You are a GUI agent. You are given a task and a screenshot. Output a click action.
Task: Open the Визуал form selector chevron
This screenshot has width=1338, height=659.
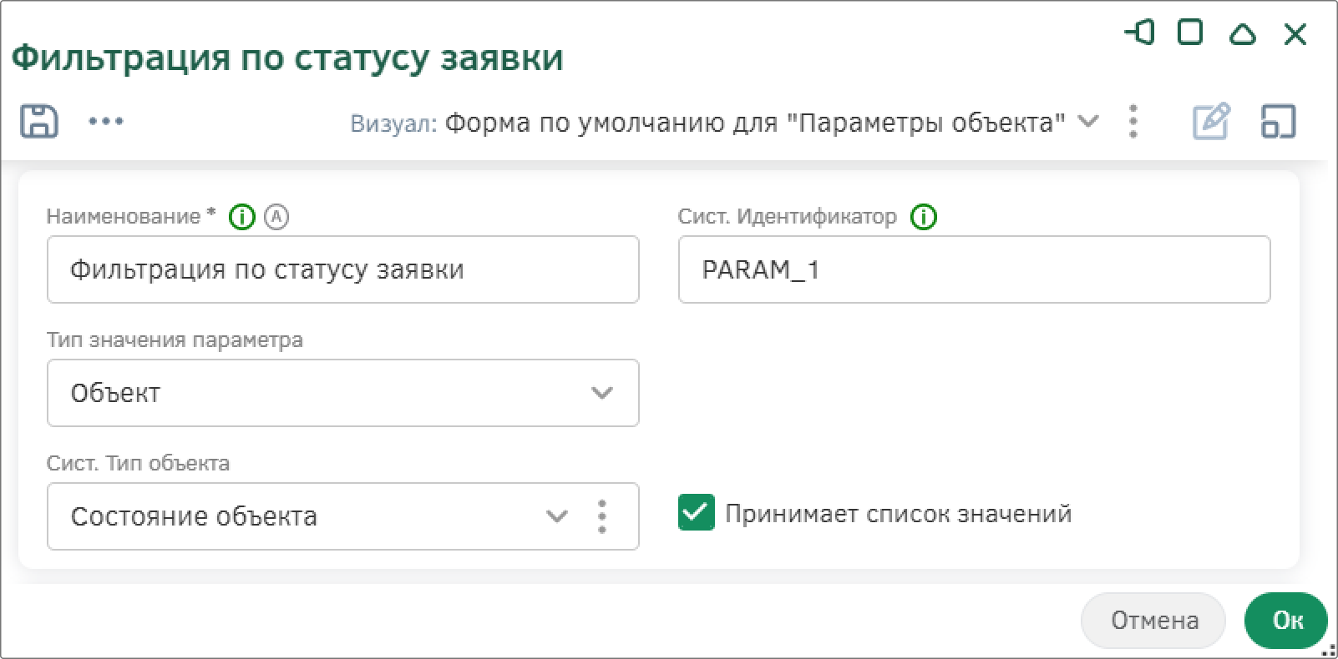[x=1087, y=122]
